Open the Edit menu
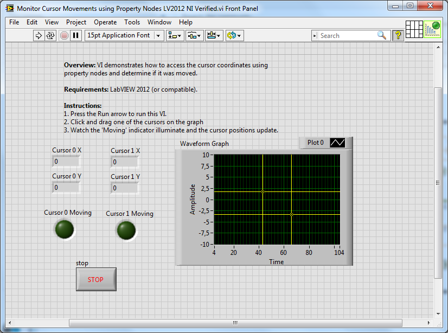448x333 pixels. click(32, 22)
